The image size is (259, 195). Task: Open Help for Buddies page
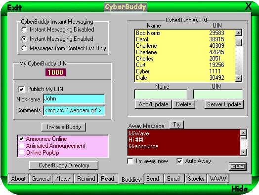(238, 166)
